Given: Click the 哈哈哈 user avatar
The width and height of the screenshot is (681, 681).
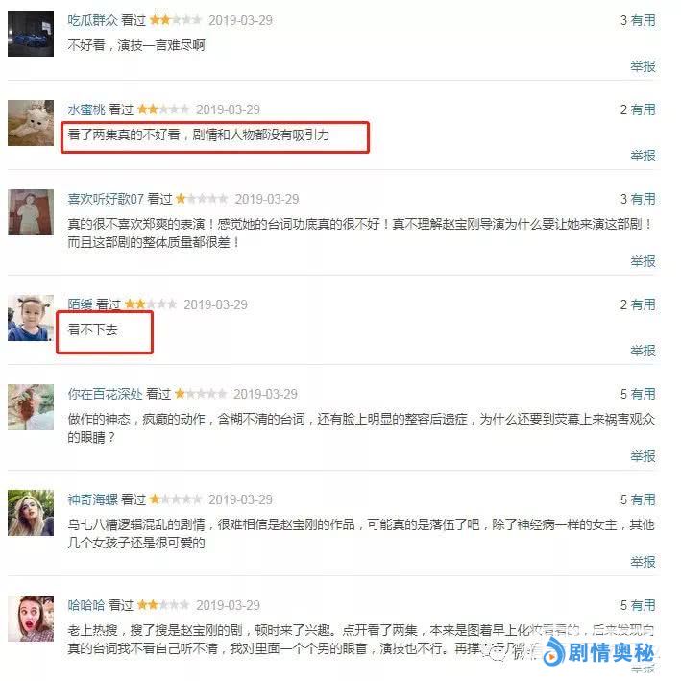Looking at the screenshot, I should click(x=31, y=619).
